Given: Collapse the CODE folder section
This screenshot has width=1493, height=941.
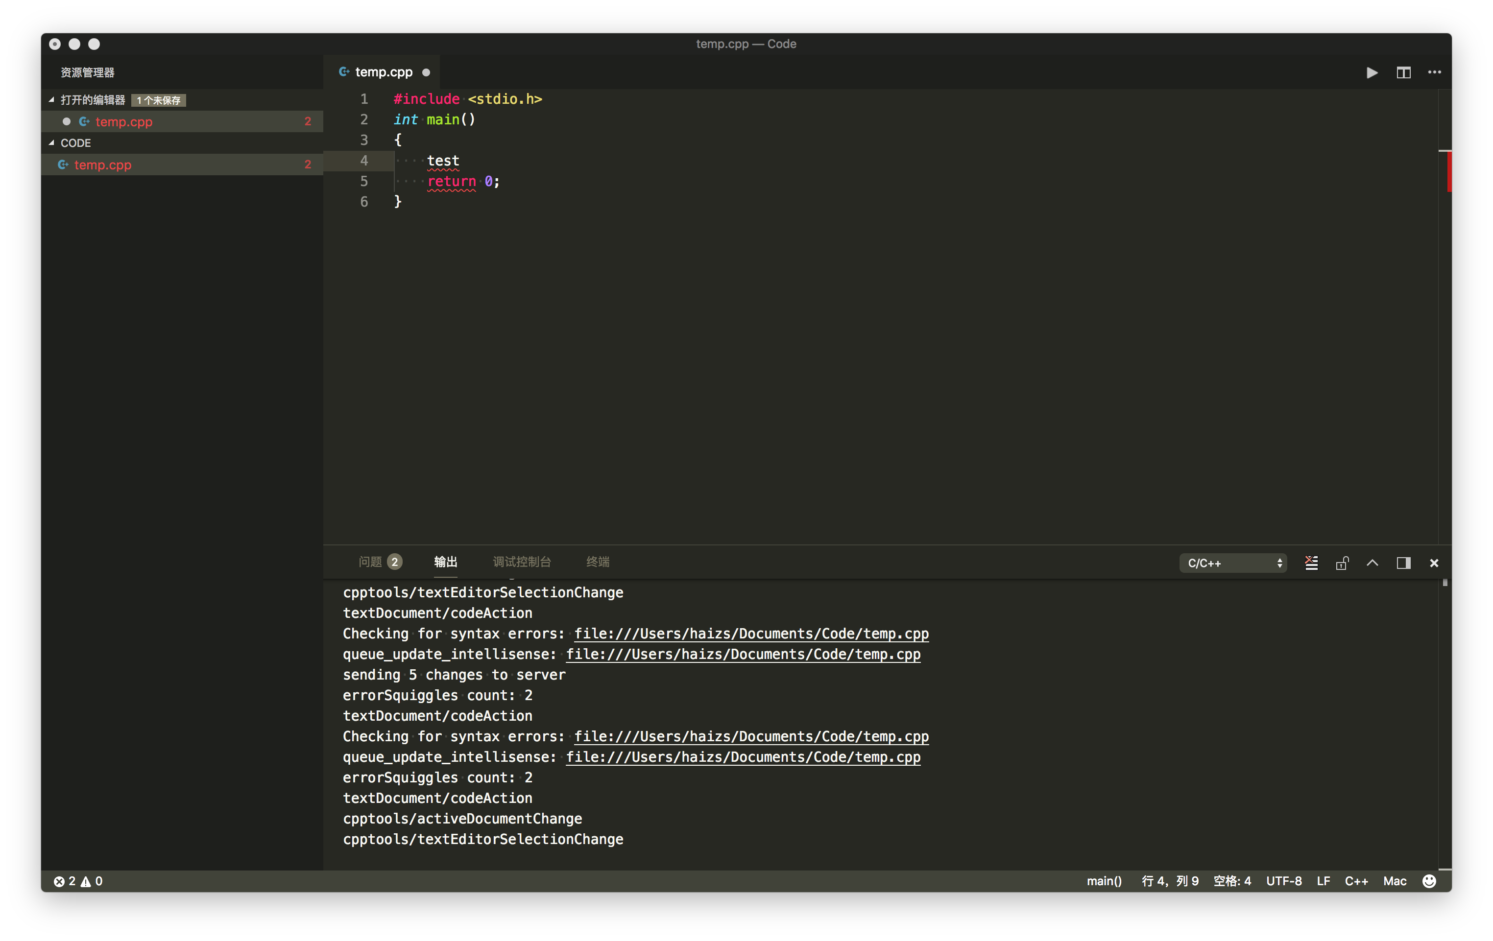Looking at the screenshot, I should [x=52, y=142].
